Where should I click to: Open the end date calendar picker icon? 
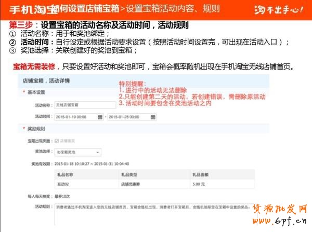[x=153, y=116]
